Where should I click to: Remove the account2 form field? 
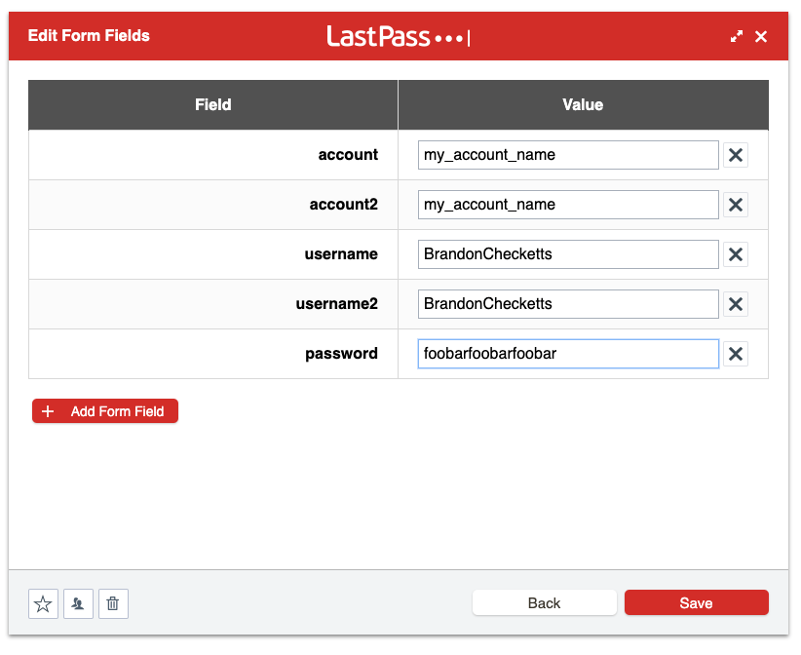[x=736, y=205]
